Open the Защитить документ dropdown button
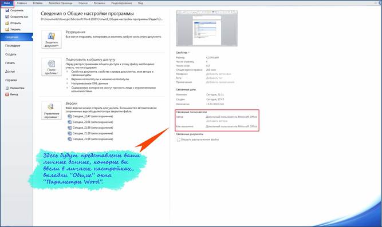 (52, 39)
